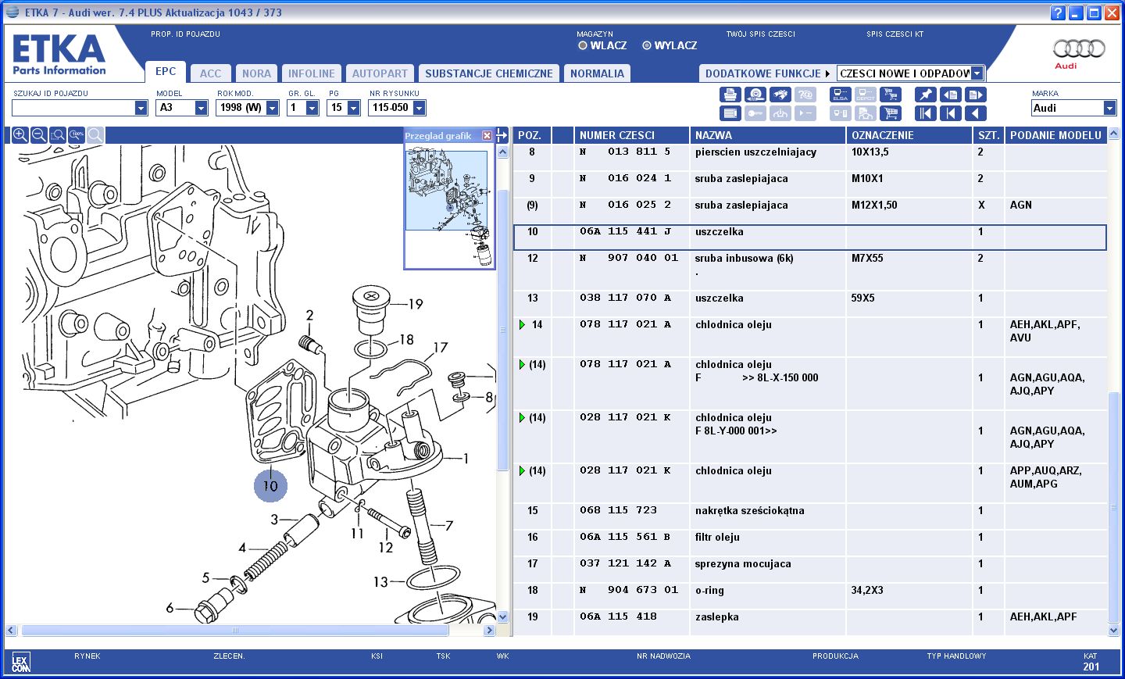The height and width of the screenshot is (679, 1125).
Task: Select the WYLACZ magazyn radio button
Action: [647, 45]
